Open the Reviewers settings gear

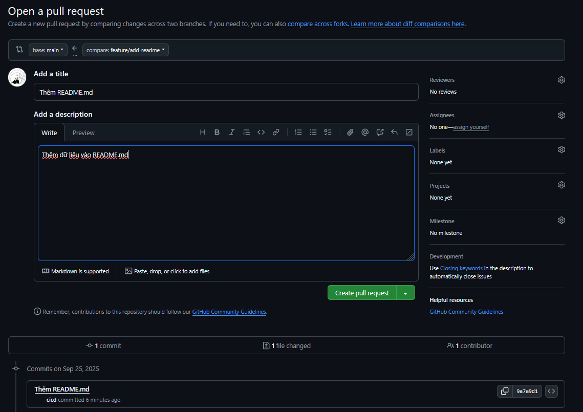[562, 80]
